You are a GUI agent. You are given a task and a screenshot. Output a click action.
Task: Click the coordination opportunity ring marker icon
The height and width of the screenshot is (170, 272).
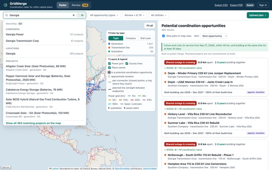(x=109, y=72)
